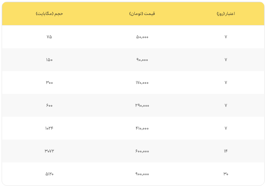
Task: Click the 50,000 toman price cell
Action: (142, 37)
